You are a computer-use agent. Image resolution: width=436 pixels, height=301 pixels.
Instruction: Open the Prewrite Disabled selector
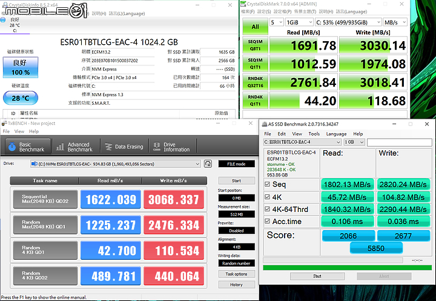tap(236, 230)
